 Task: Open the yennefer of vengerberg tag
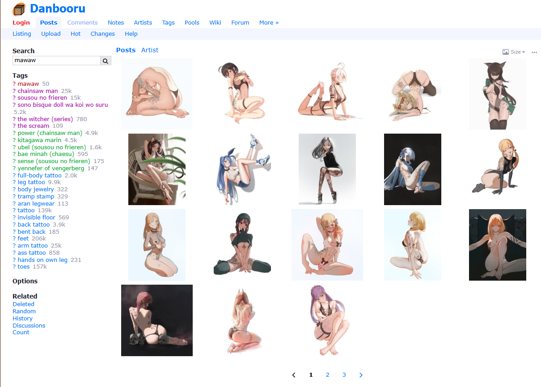[x=51, y=168]
